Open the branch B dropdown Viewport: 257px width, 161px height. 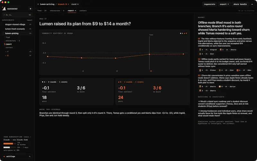[63, 4]
